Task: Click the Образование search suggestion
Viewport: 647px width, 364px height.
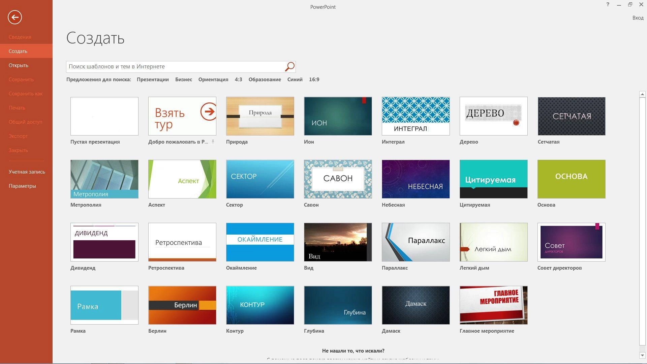Action: click(x=265, y=80)
